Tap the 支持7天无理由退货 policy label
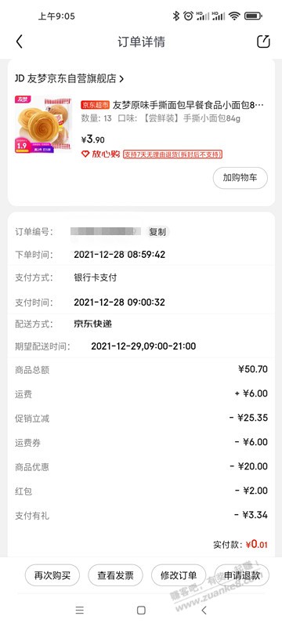This screenshot has width=282, height=627. [x=172, y=154]
